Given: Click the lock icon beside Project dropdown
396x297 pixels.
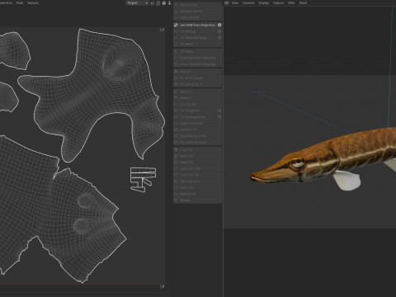Looking at the screenshot, I should tap(158, 3).
